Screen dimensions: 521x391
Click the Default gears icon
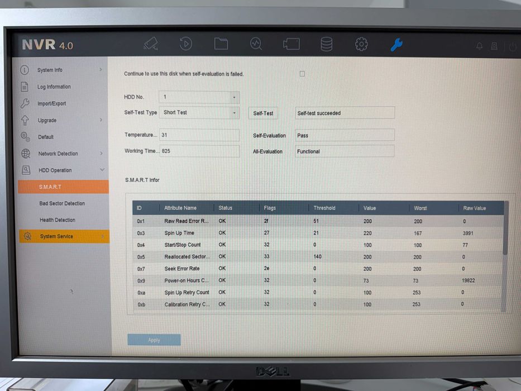point(25,137)
